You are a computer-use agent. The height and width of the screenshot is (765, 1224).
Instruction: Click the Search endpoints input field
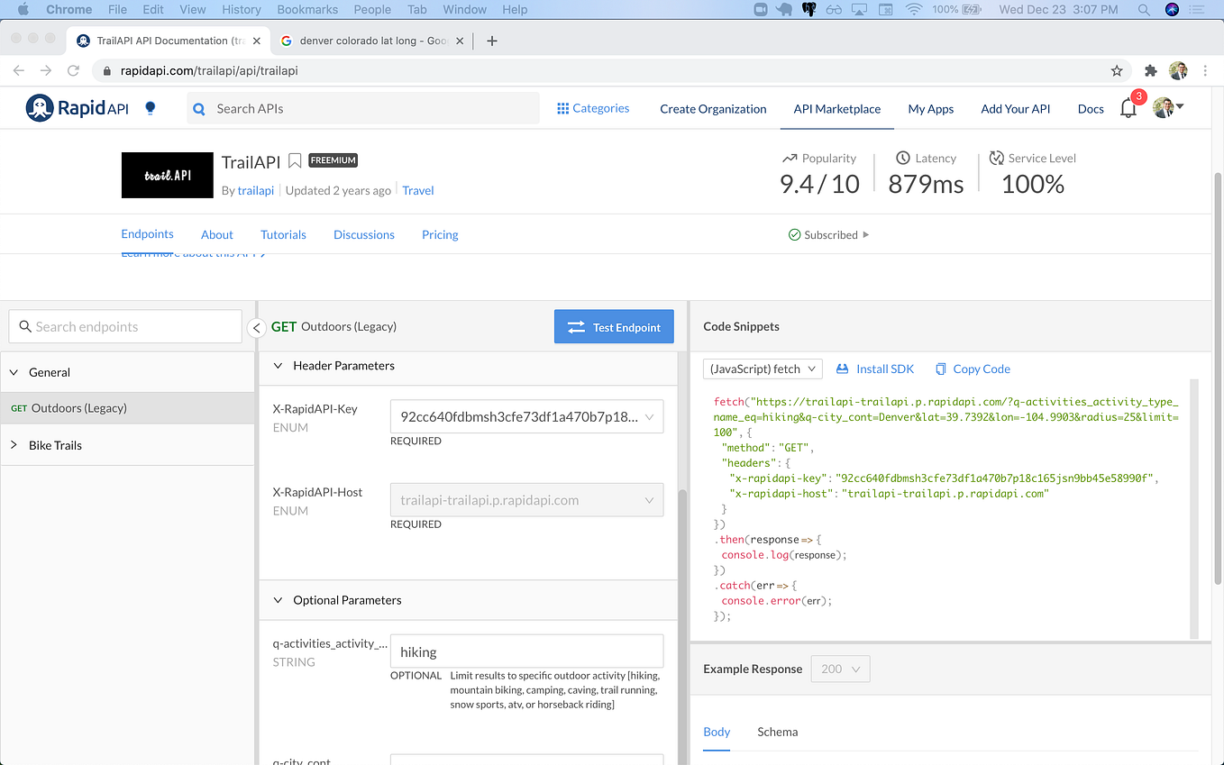[124, 326]
